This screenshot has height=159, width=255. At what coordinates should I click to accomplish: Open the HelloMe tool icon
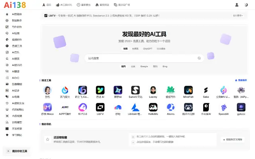153,107
